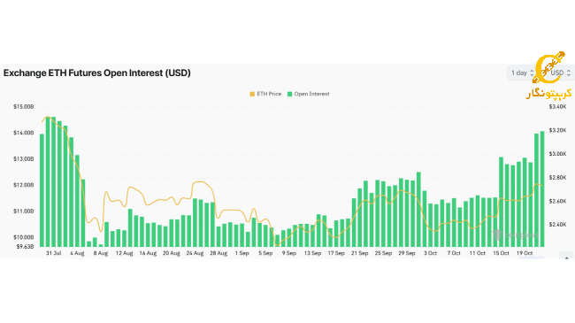Toggle the ETH Price series label

269,94
